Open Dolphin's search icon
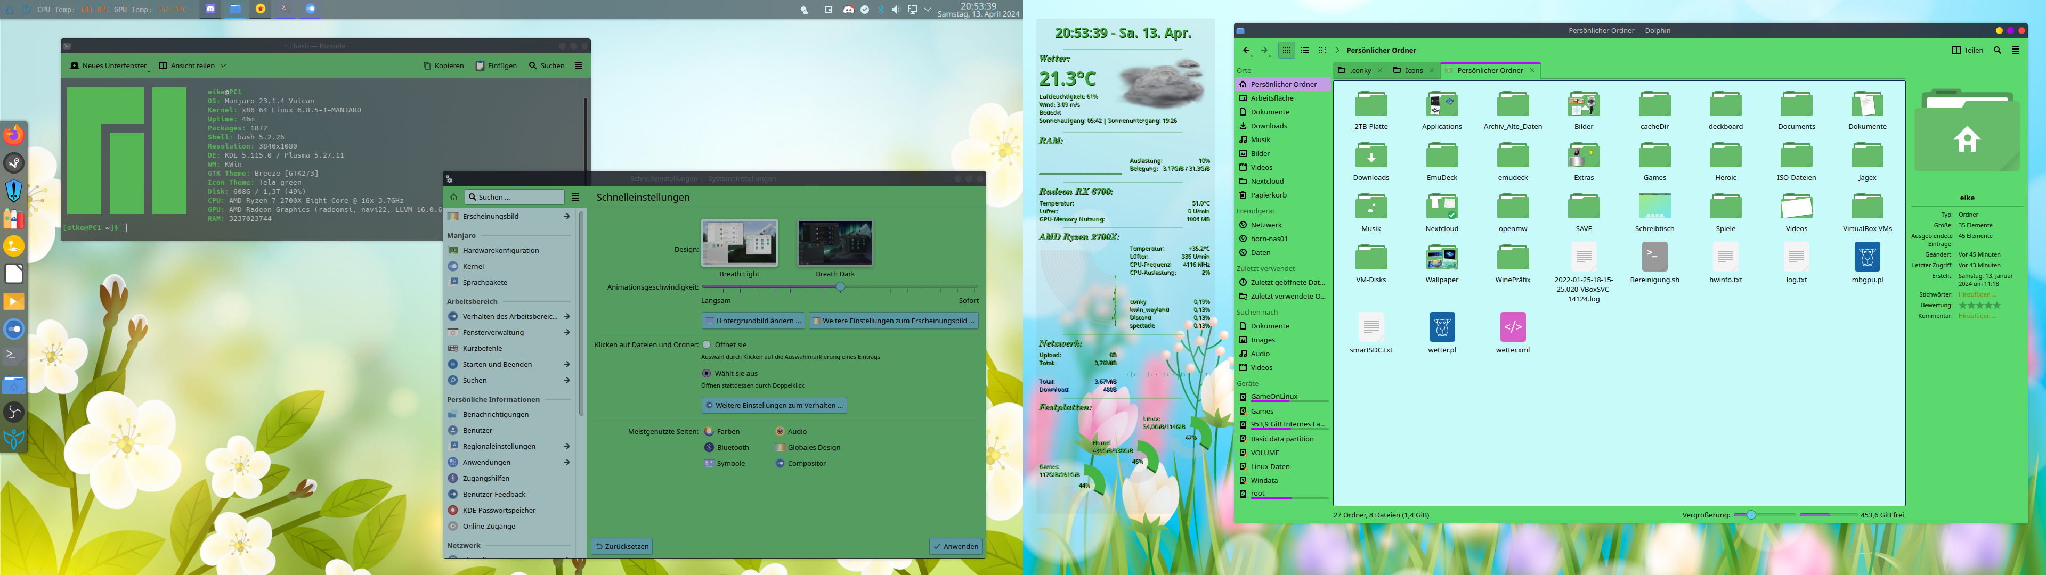The image size is (2046, 575). pos(1998,50)
